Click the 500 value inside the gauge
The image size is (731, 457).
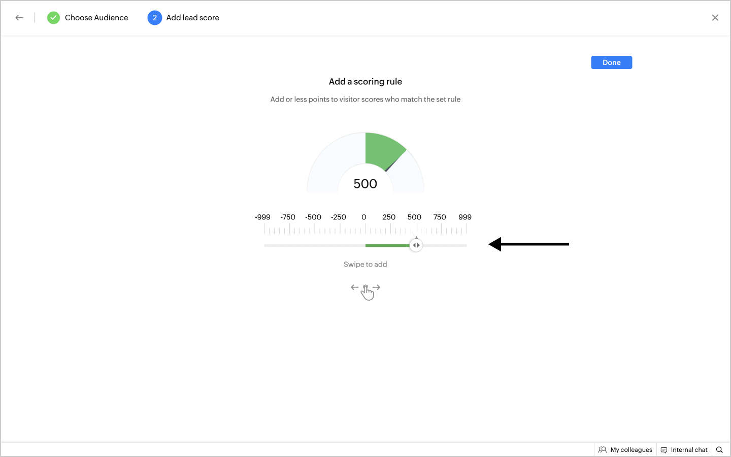pyautogui.click(x=365, y=184)
